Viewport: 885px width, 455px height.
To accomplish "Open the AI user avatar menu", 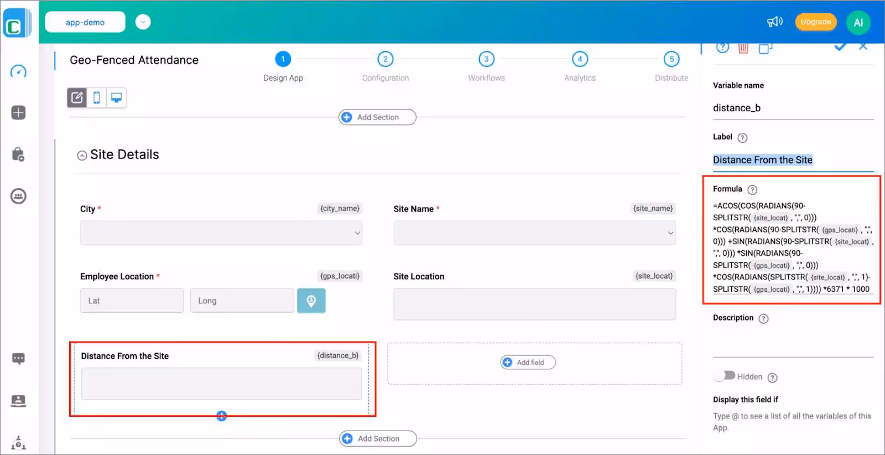I will (x=858, y=23).
